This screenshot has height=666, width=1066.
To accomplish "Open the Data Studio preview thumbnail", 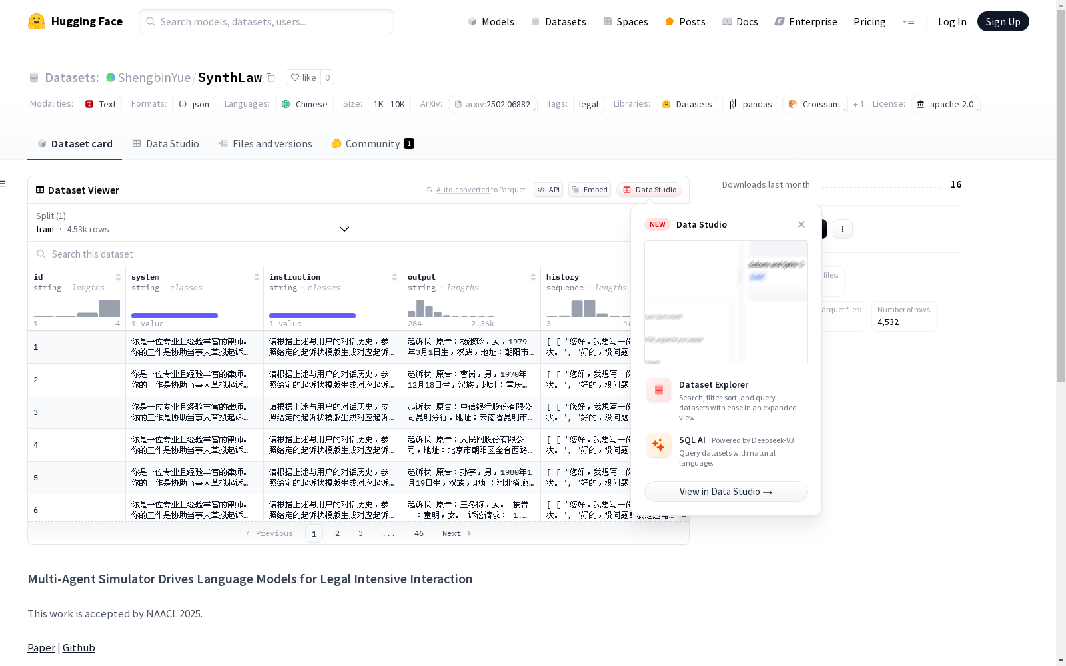I will [x=726, y=302].
